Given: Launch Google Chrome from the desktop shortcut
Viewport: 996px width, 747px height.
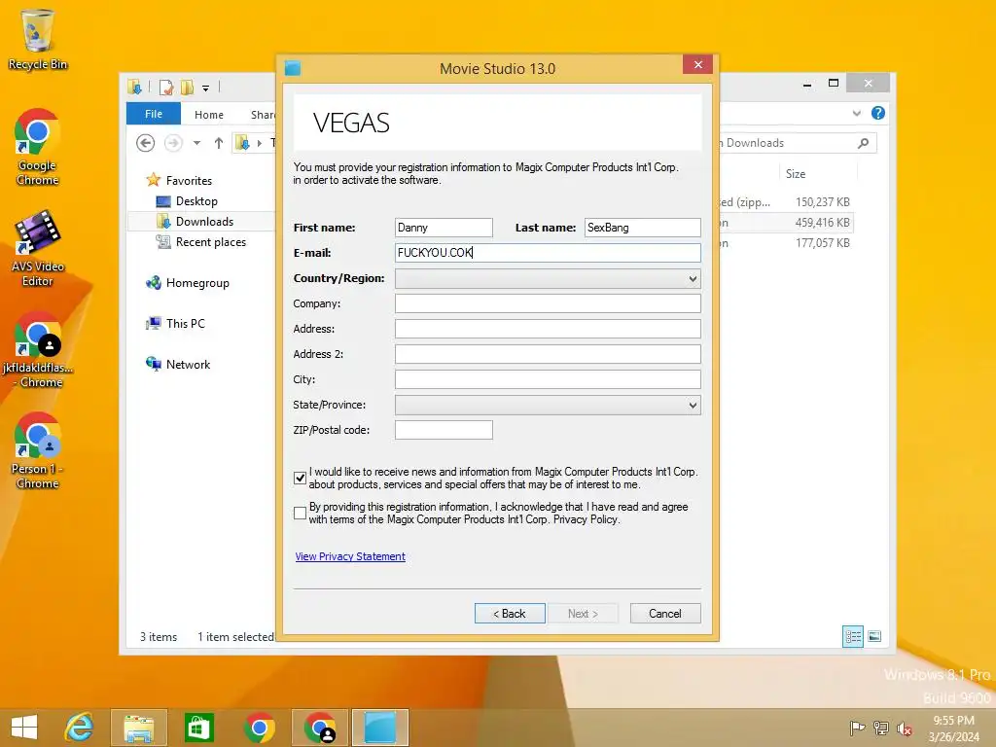Looking at the screenshot, I should click(x=38, y=147).
